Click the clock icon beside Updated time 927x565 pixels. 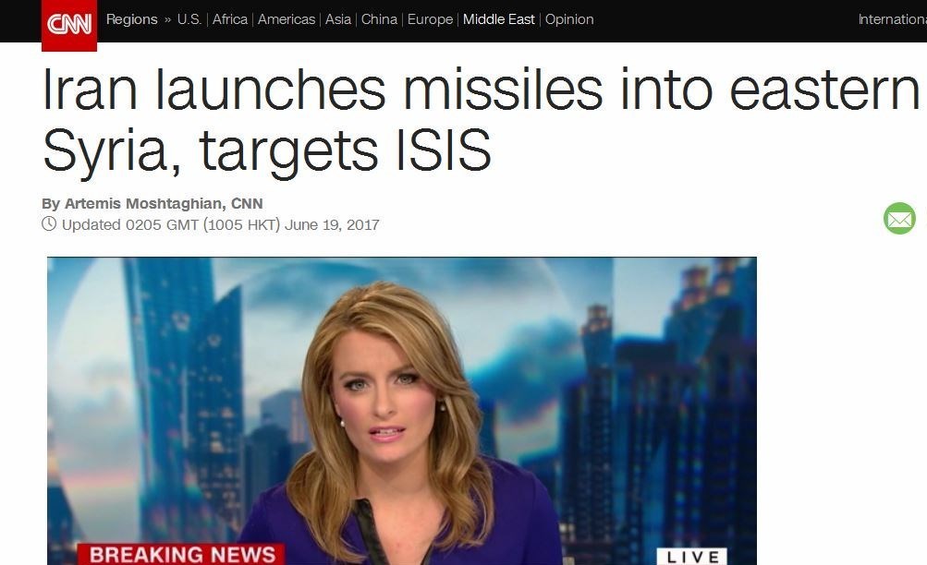click(x=49, y=223)
